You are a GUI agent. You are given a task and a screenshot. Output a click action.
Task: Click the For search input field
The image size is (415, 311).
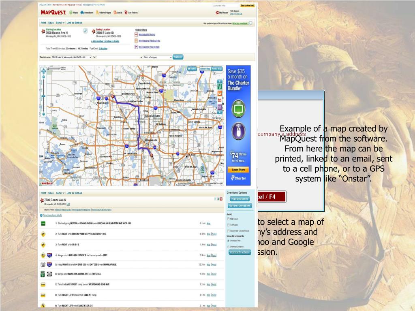(118, 57)
